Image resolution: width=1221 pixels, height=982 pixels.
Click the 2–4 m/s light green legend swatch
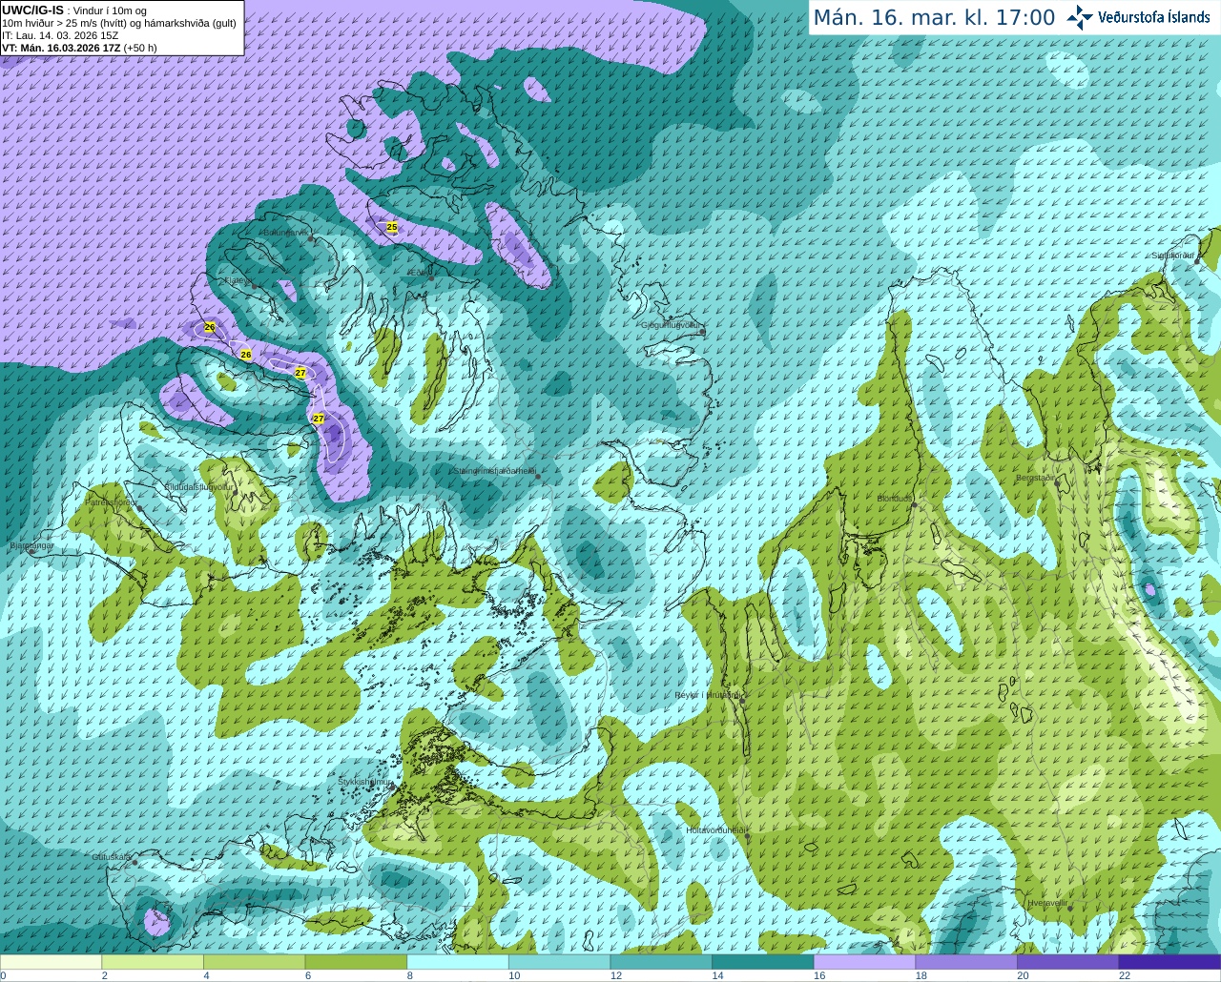153,961
